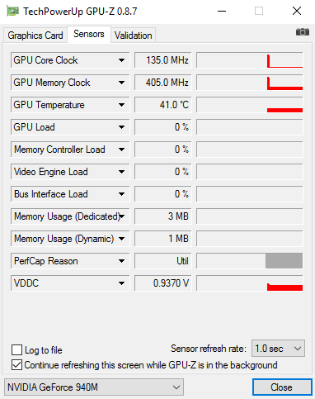Expand the PerfCap Reason dropdown arrow
The height and width of the screenshot is (399, 315).
(121, 261)
